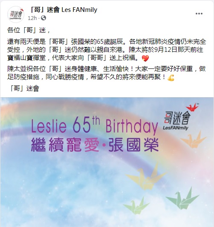Click the Leslie 65th Birthday heading text
Image resolution: width=214 pixels, height=227 pixels.
[95, 125]
